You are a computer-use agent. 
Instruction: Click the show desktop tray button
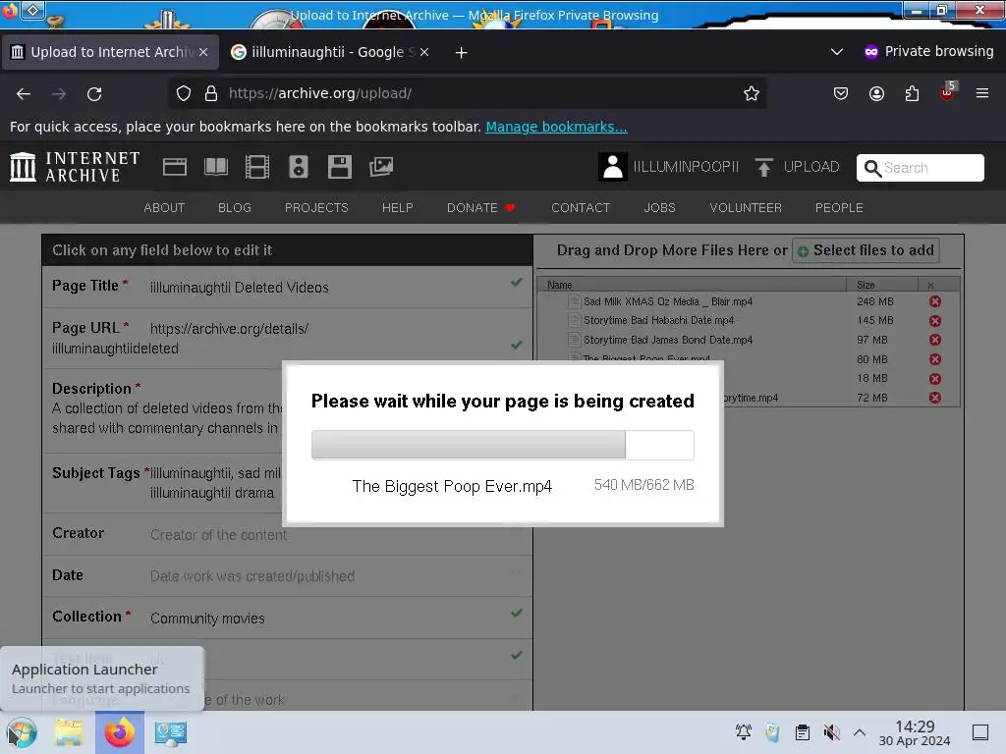(980, 732)
